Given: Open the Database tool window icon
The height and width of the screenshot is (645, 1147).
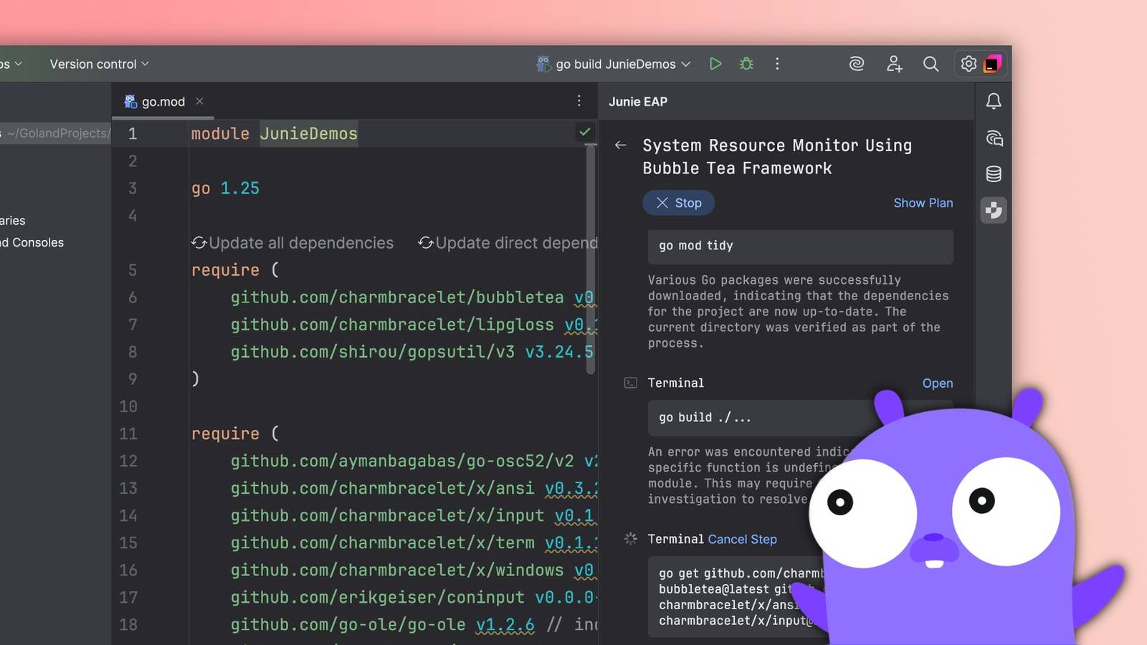Looking at the screenshot, I should point(994,173).
